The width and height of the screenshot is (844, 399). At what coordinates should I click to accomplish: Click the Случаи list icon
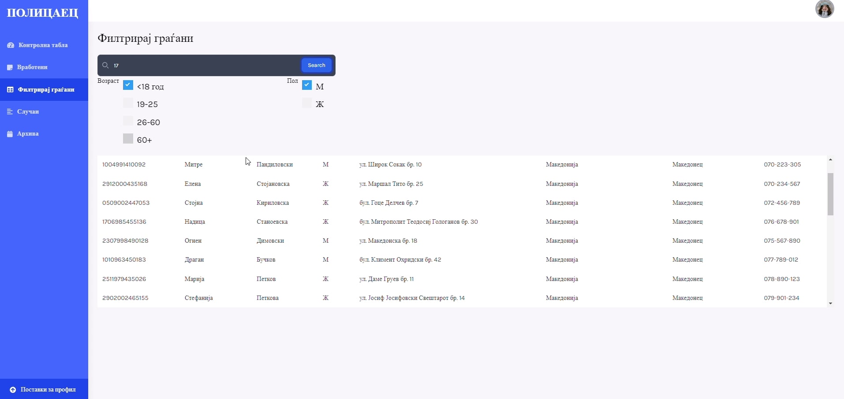tap(10, 112)
